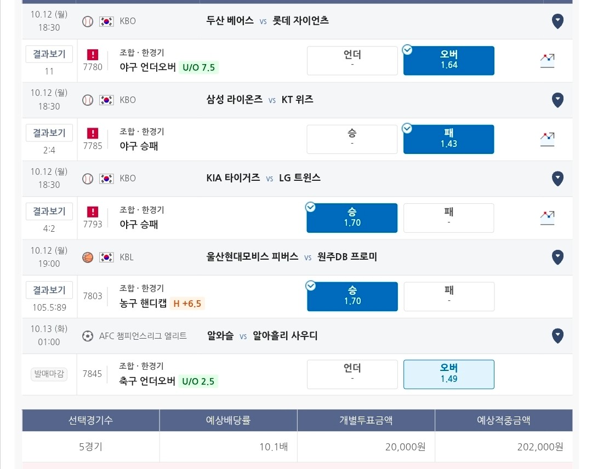View result for basketball game 105.5:89
The image size is (592, 469).
point(49,290)
